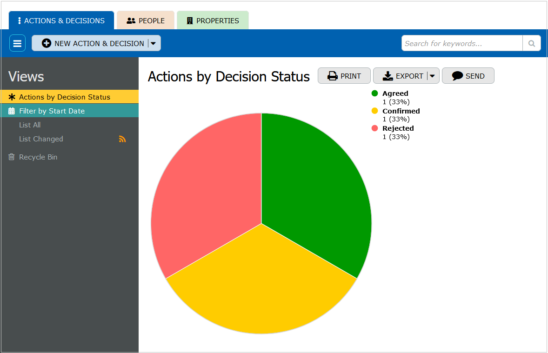
Task: Toggle the Agreed green legend dot
Action: 375,93
